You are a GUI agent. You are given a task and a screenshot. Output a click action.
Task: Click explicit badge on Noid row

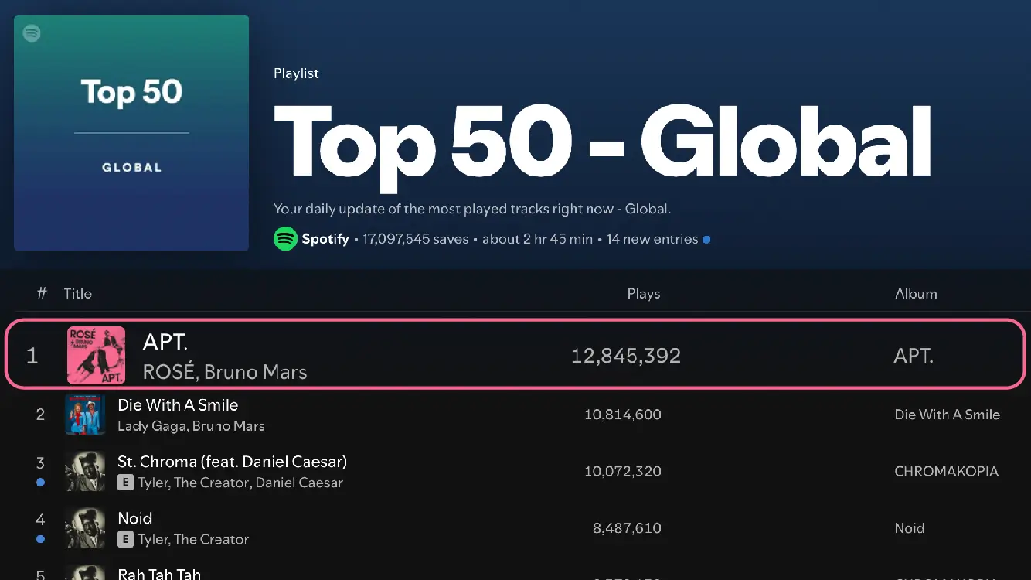[x=125, y=539]
